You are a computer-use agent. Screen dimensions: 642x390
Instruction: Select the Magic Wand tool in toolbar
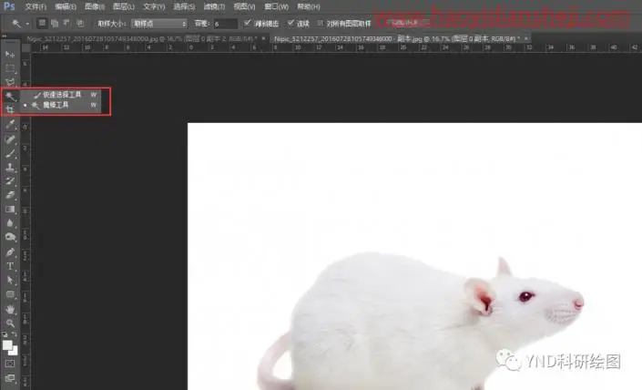pyautogui.click(x=10, y=97)
